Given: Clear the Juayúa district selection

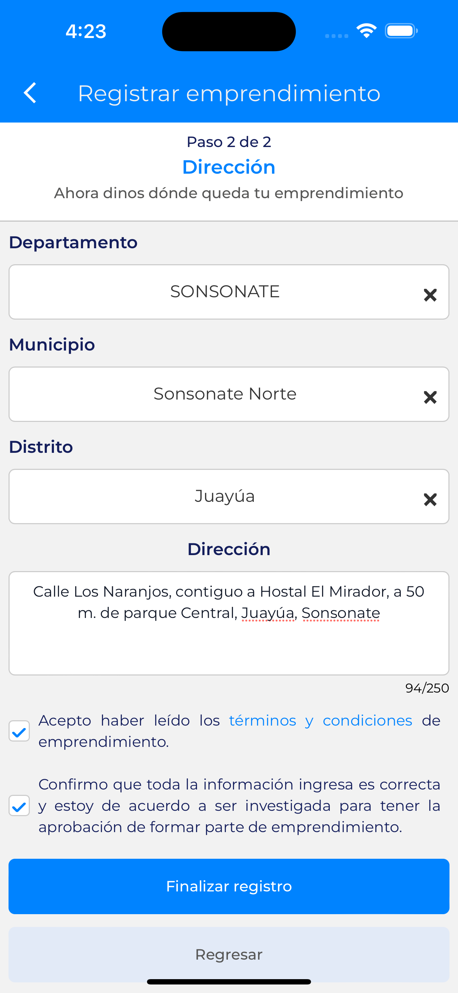Looking at the screenshot, I should [430, 500].
